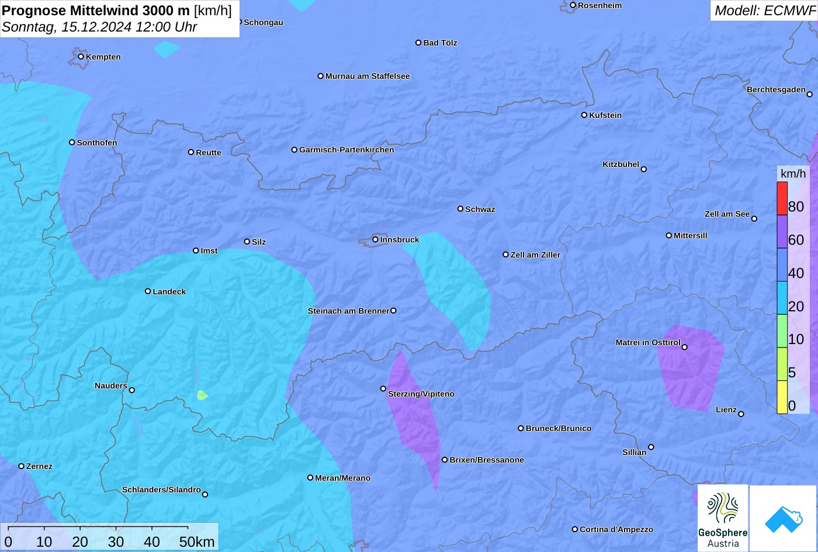The width and height of the screenshot is (818, 552).
Task: Click the 'Bruneck/Brunico' label
Action: point(559,428)
